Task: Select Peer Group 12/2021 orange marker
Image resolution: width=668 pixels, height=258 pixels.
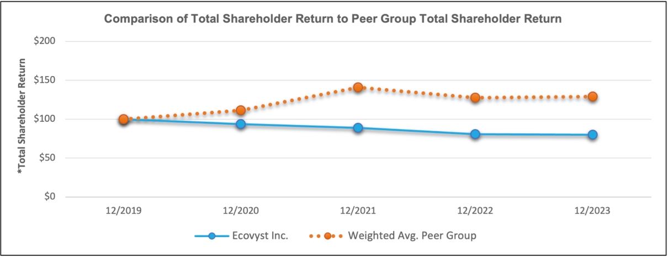Action: point(358,87)
